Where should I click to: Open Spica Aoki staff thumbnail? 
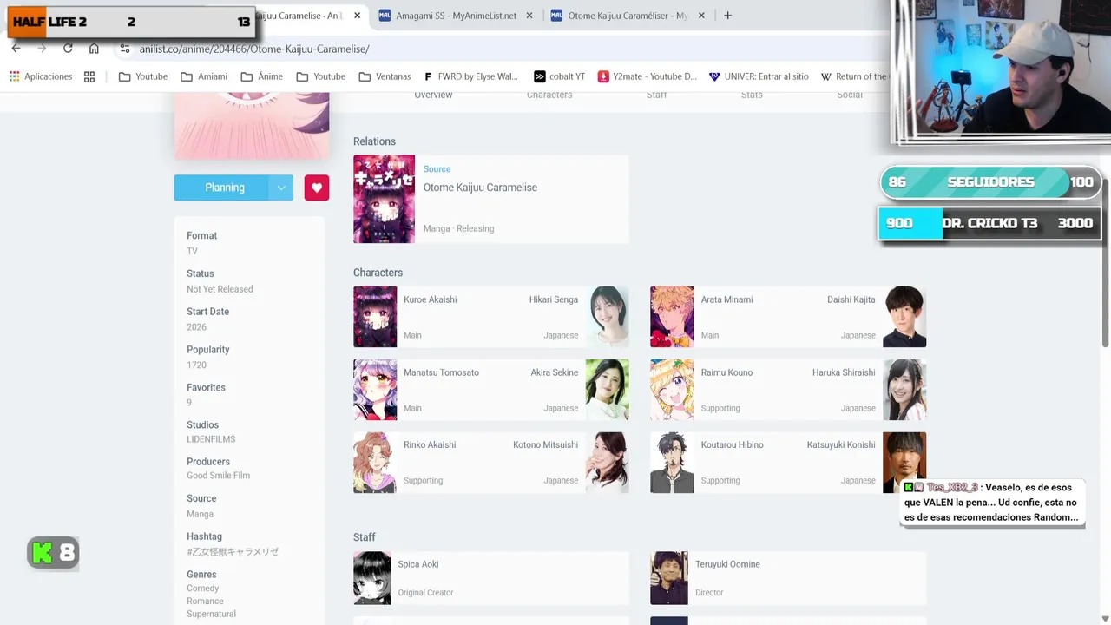371,578
